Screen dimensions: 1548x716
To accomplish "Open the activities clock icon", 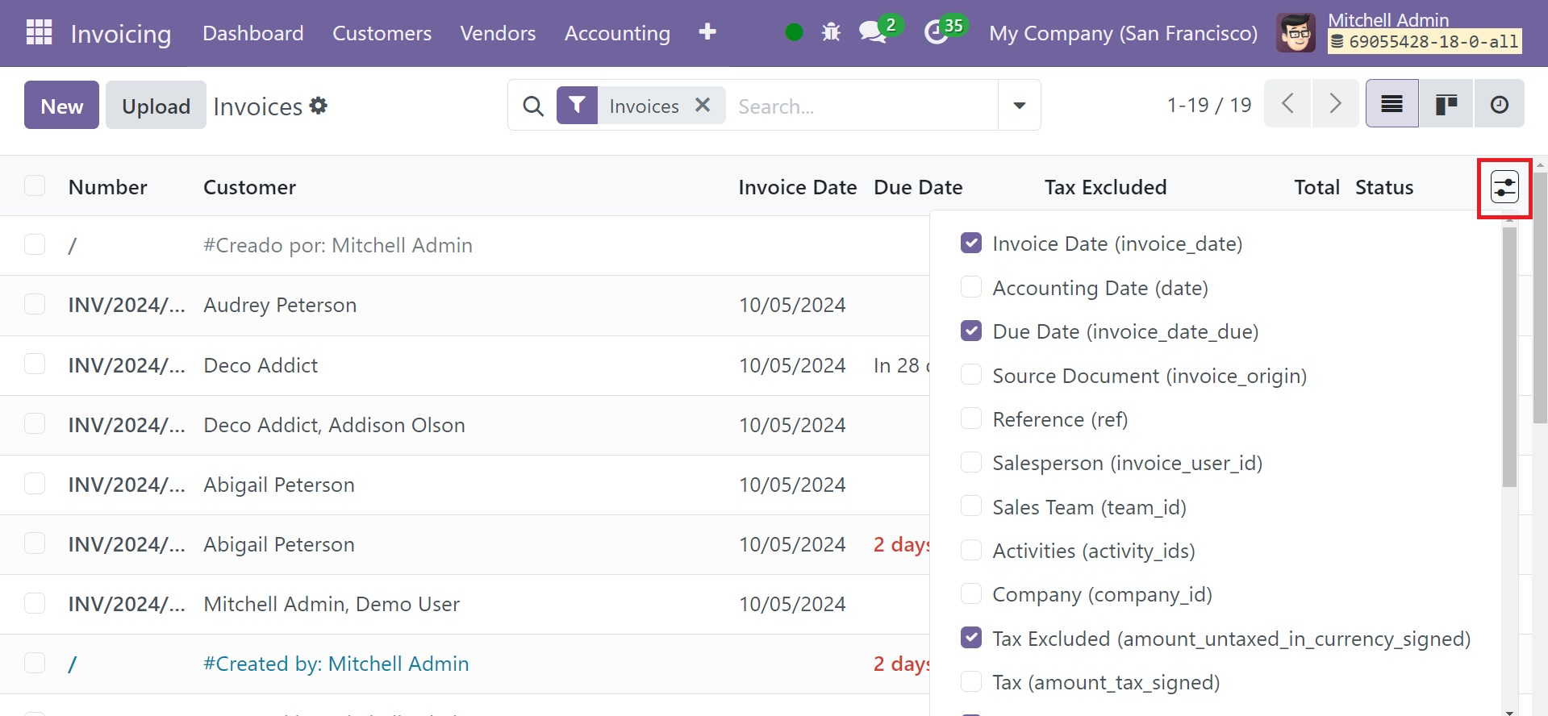I will pyautogui.click(x=936, y=32).
